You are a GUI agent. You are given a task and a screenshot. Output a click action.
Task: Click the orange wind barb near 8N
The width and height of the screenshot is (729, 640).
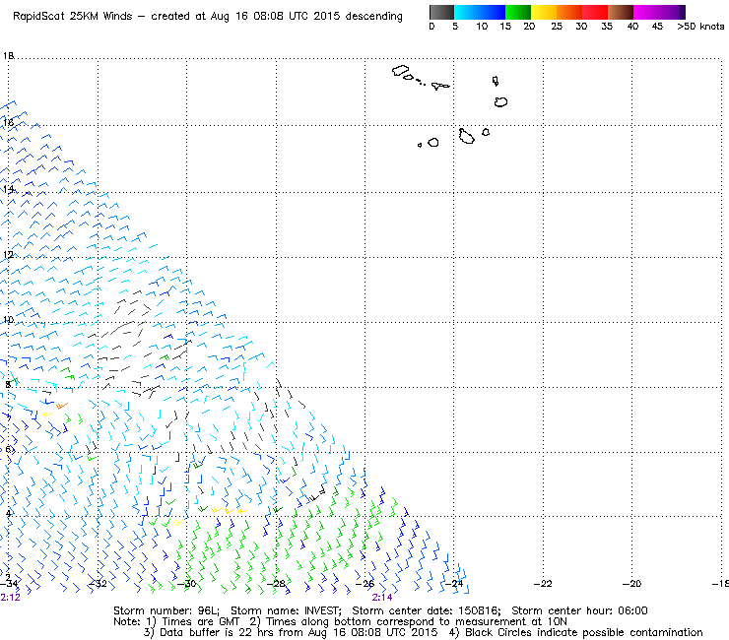tap(62, 407)
